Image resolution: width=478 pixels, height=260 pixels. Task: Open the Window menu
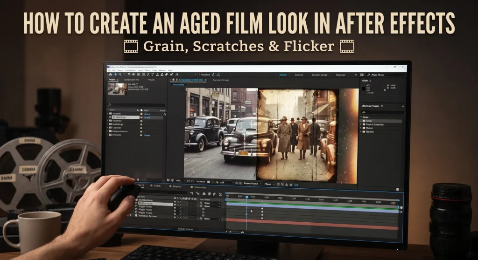click(162, 70)
